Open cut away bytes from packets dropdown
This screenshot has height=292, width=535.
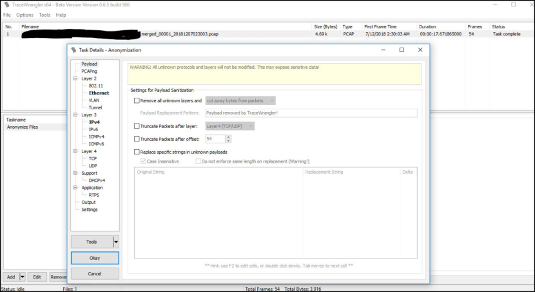click(x=240, y=101)
